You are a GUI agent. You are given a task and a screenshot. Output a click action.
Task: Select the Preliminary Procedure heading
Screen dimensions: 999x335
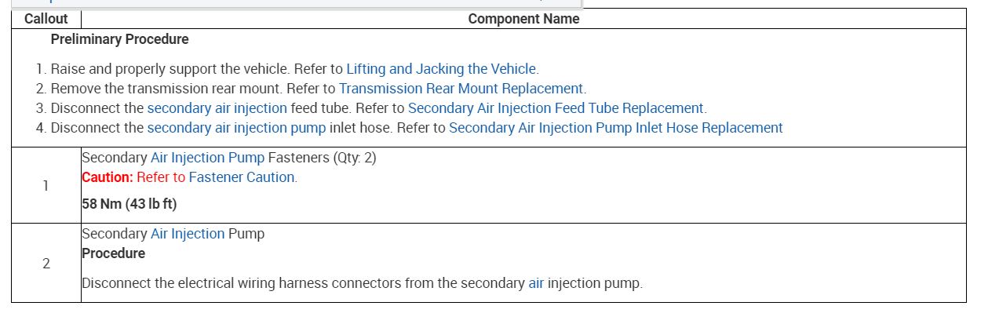pos(119,39)
